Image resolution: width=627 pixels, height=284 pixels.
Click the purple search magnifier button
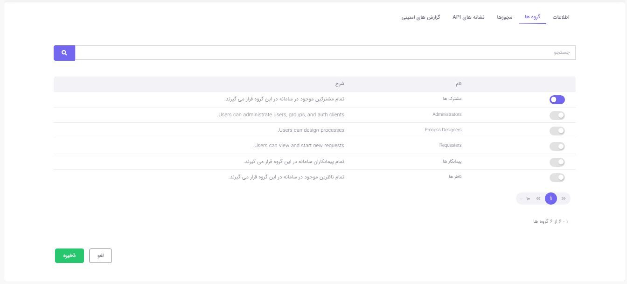(x=64, y=53)
